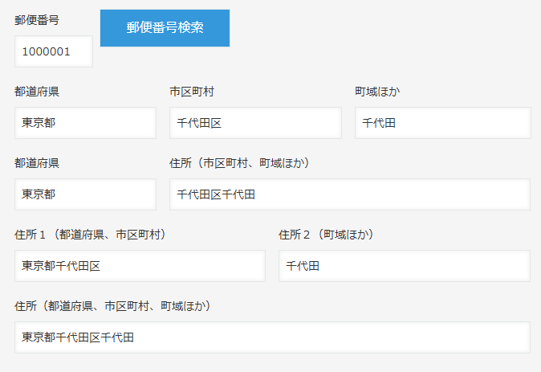Screen dimensions: 541x372
Task: Click the 都道府県 label above second 東京都 field
Action: point(37,163)
